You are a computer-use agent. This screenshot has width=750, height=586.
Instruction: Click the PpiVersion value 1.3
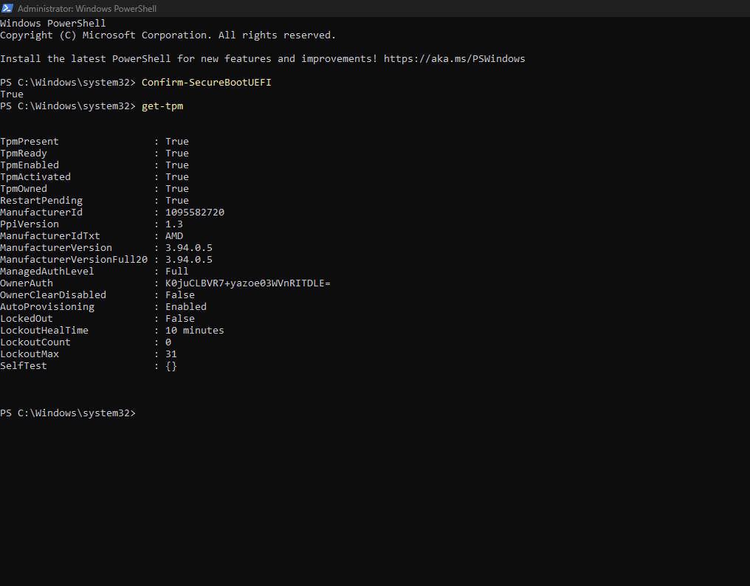click(x=174, y=224)
